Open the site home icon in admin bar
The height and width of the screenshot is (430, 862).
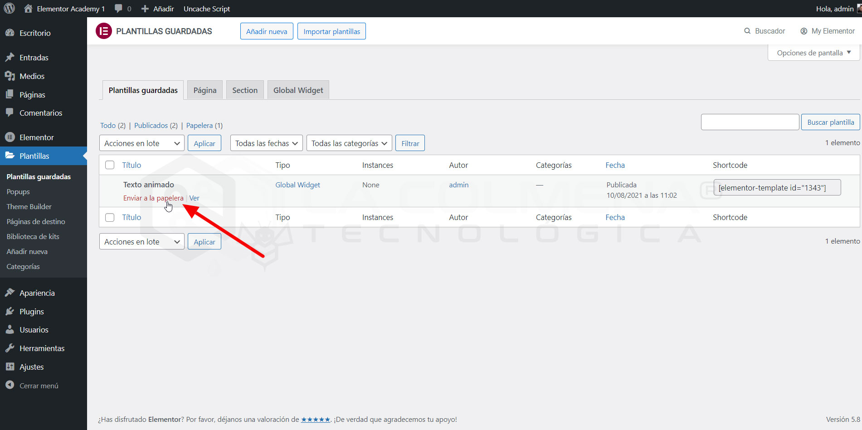tap(28, 9)
